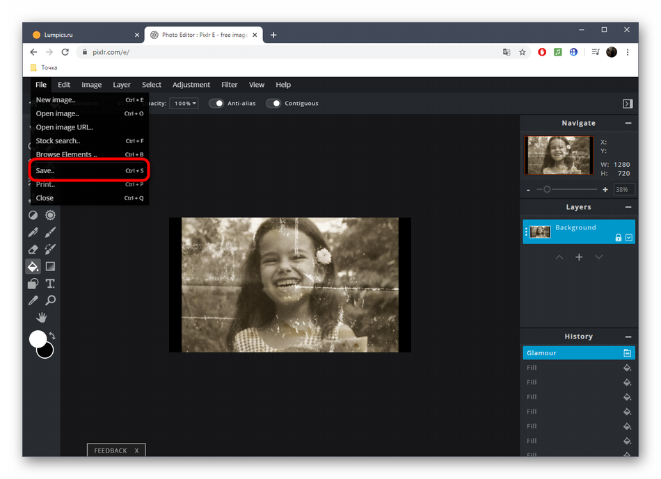The width and height of the screenshot is (661, 479).
Task: Click Save in the File menu
Action: click(x=45, y=170)
